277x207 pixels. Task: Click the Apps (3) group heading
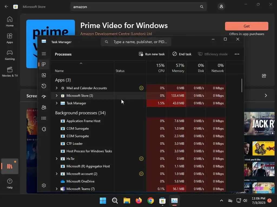coord(63,80)
